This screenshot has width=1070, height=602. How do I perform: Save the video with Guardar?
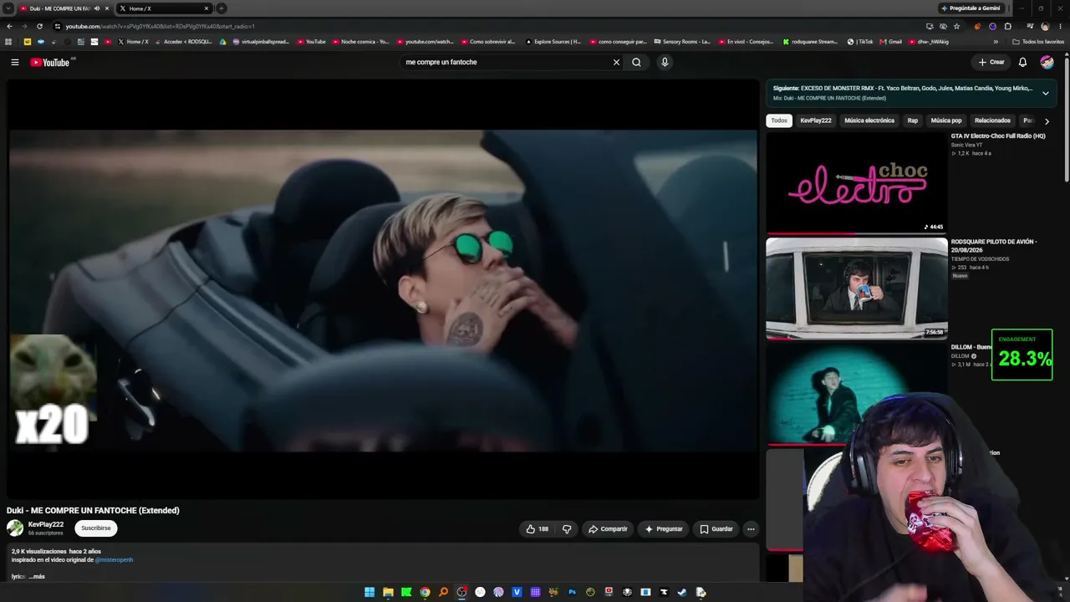(716, 528)
